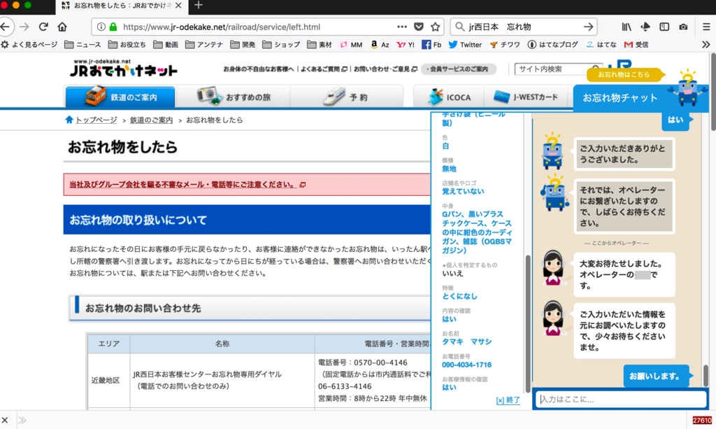Save page to Pocket
This screenshot has width=716, height=429.
(419, 27)
